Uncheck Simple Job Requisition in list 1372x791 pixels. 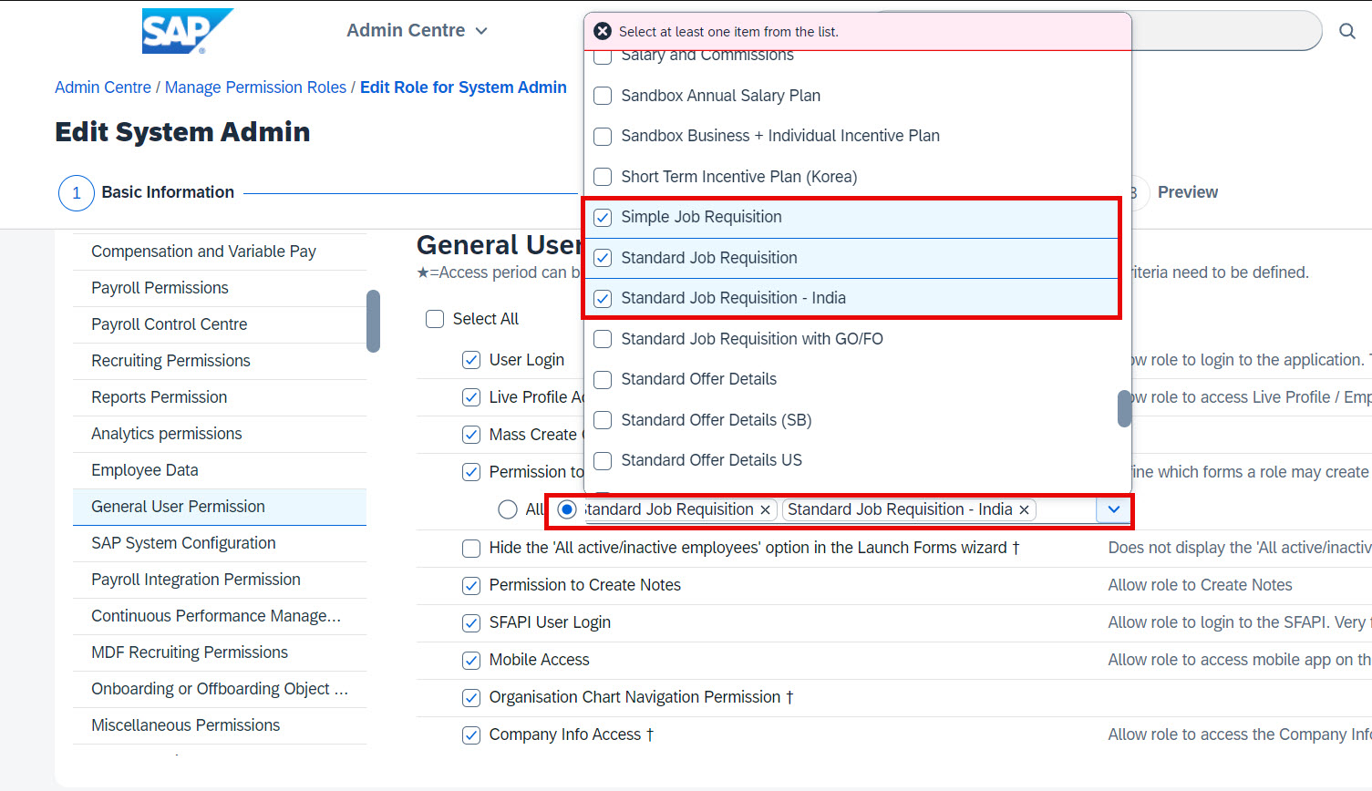pyautogui.click(x=603, y=218)
